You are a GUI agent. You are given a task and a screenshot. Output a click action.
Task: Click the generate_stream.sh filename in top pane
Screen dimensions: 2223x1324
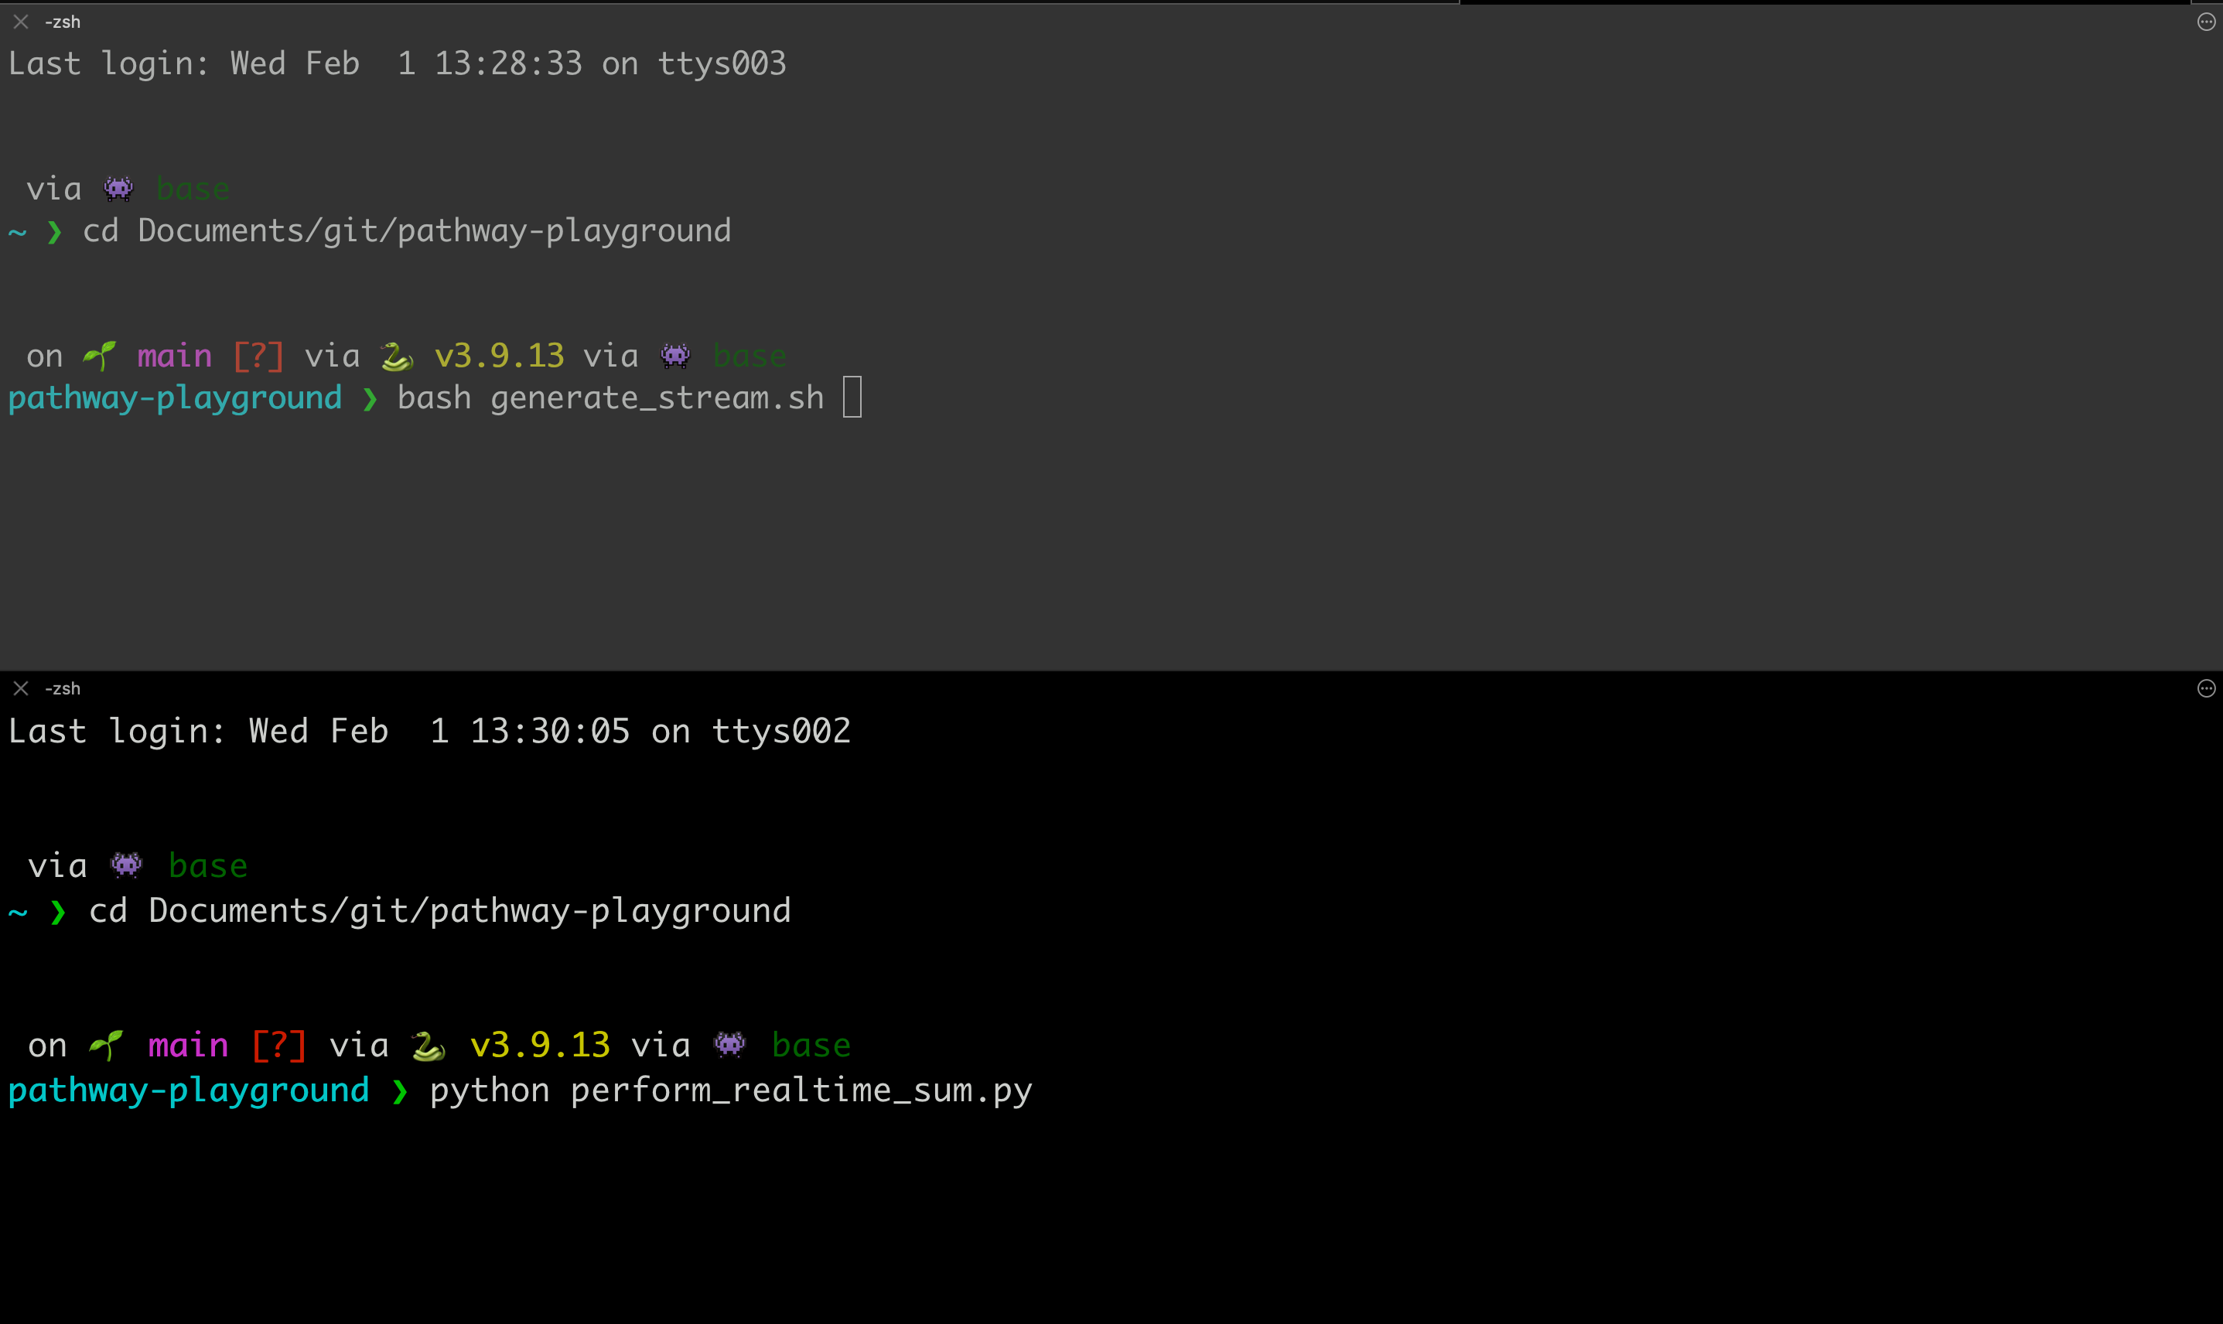(657, 398)
